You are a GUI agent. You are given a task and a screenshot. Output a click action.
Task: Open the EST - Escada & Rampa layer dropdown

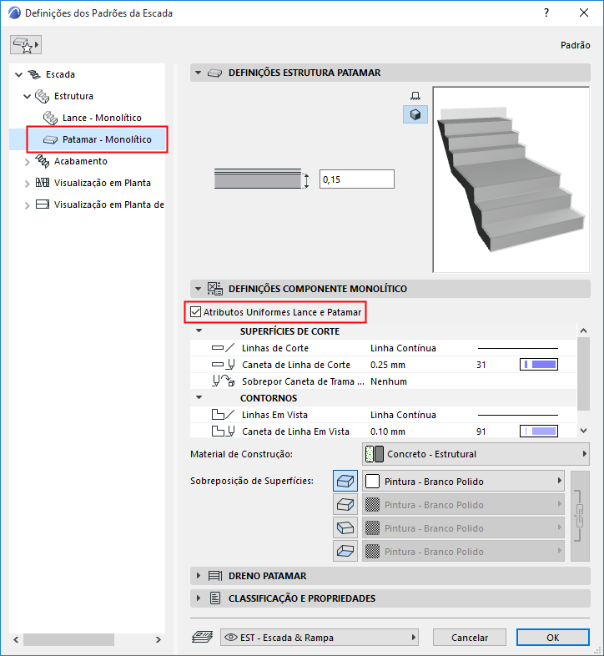(x=320, y=637)
